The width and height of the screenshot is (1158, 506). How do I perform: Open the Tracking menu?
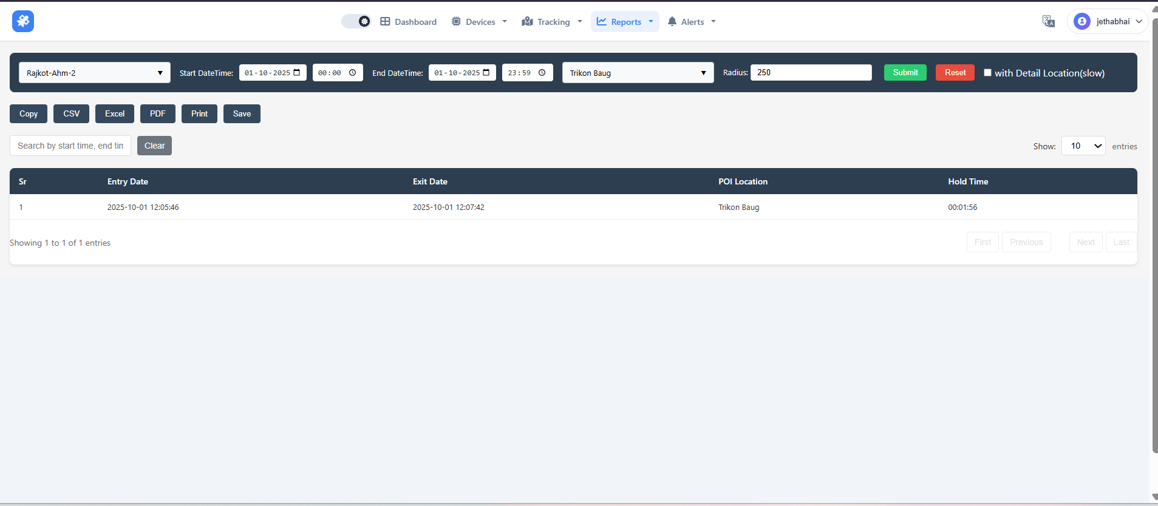(x=552, y=22)
